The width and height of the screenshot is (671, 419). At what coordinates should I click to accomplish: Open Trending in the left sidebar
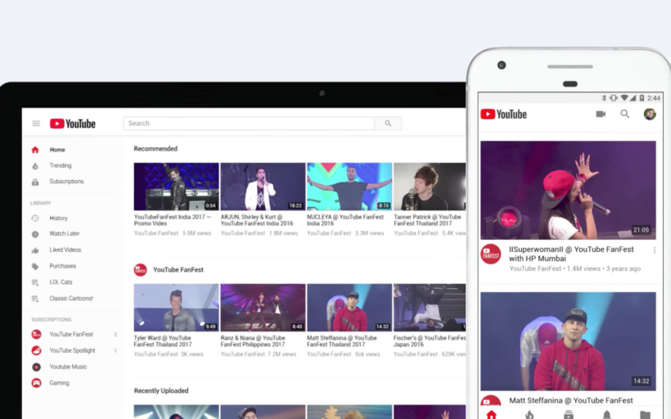pyautogui.click(x=60, y=165)
